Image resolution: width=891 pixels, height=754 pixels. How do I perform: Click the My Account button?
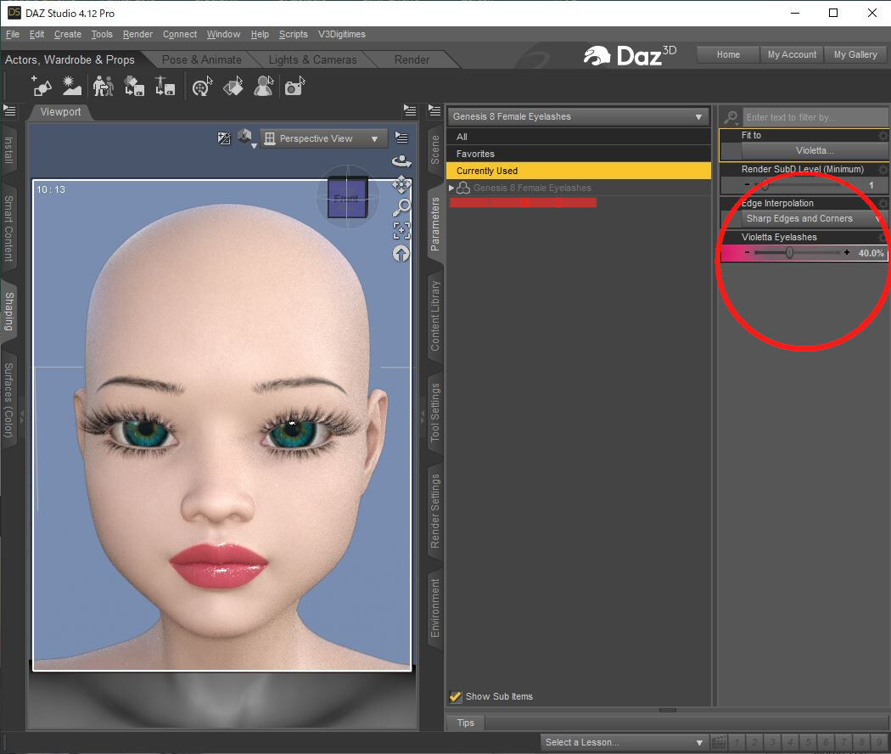click(x=792, y=54)
